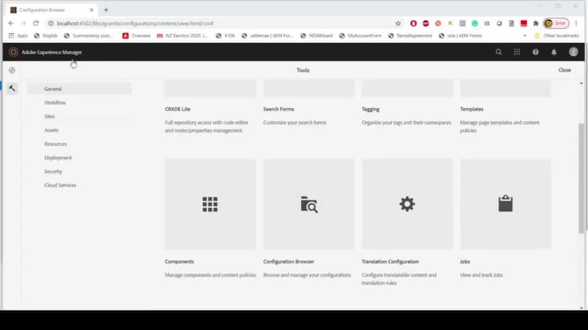Image resolution: width=588 pixels, height=330 pixels.
Task: Open the Translation Configuration gear icon
Action: point(407,204)
